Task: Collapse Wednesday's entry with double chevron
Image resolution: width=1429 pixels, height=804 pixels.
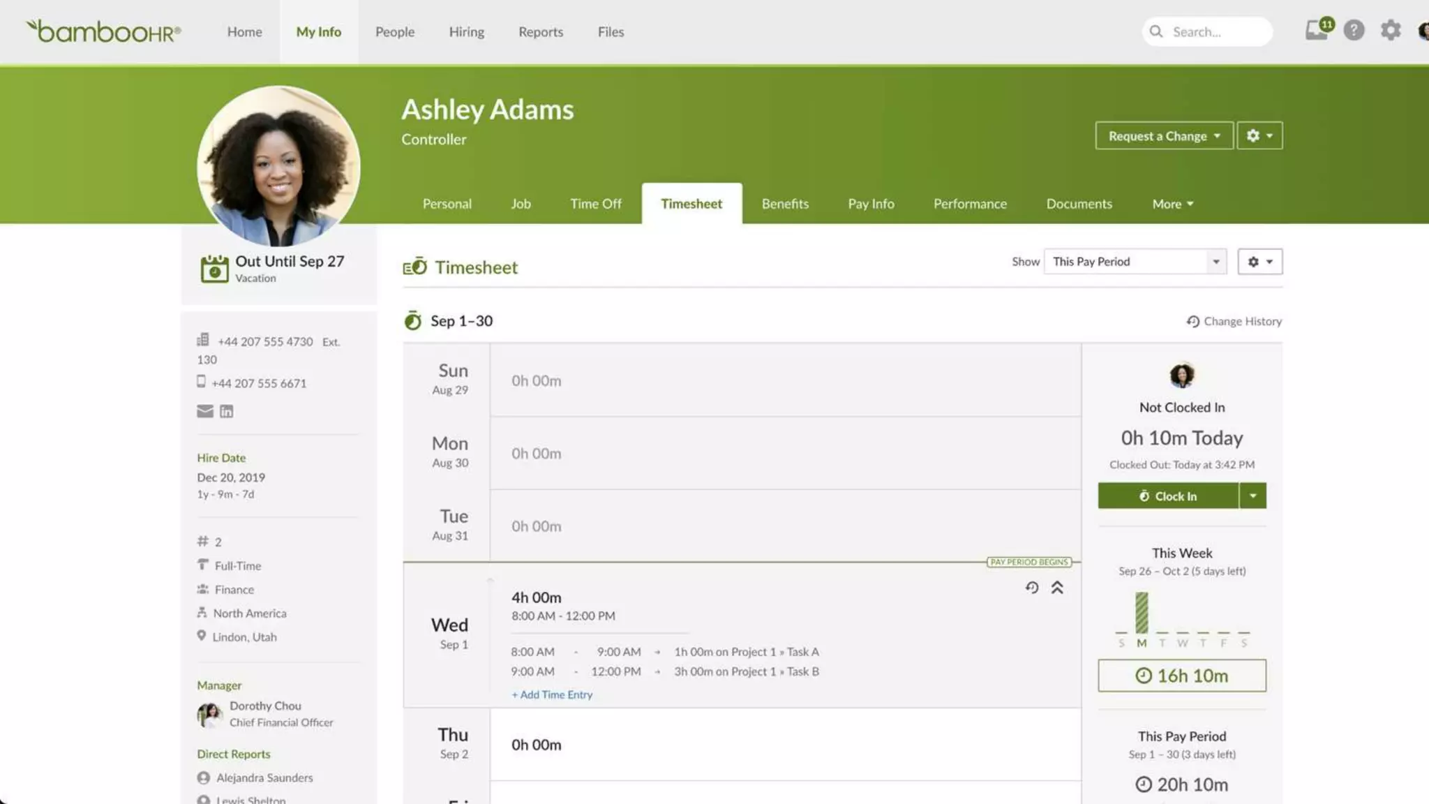Action: [1058, 588]
